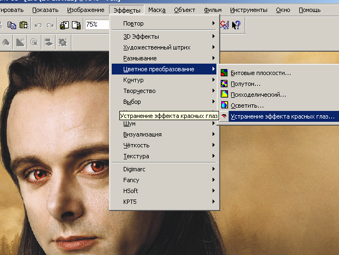
Task: Expand the Выбор submenu
Action: pos(164,102)
